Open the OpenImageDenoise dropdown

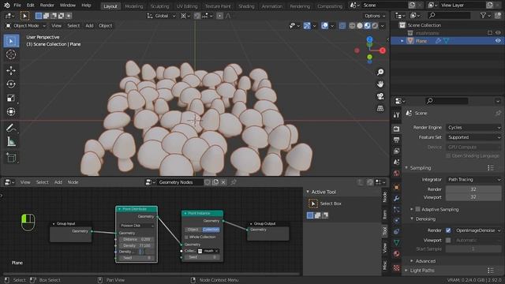[477, 230]
